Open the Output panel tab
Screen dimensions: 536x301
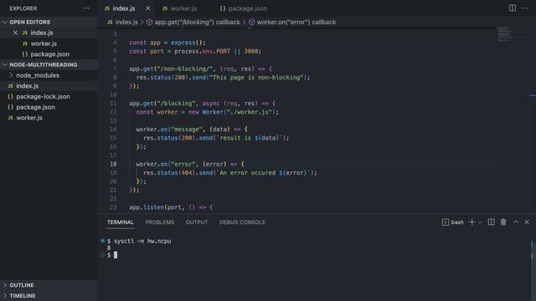(x=197, y=222)
